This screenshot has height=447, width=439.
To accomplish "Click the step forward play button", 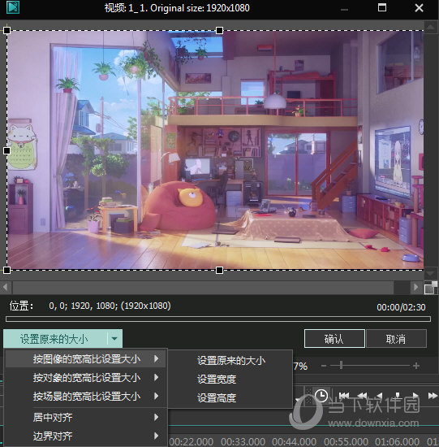I will pyautogui.click(x=415, y=396).
